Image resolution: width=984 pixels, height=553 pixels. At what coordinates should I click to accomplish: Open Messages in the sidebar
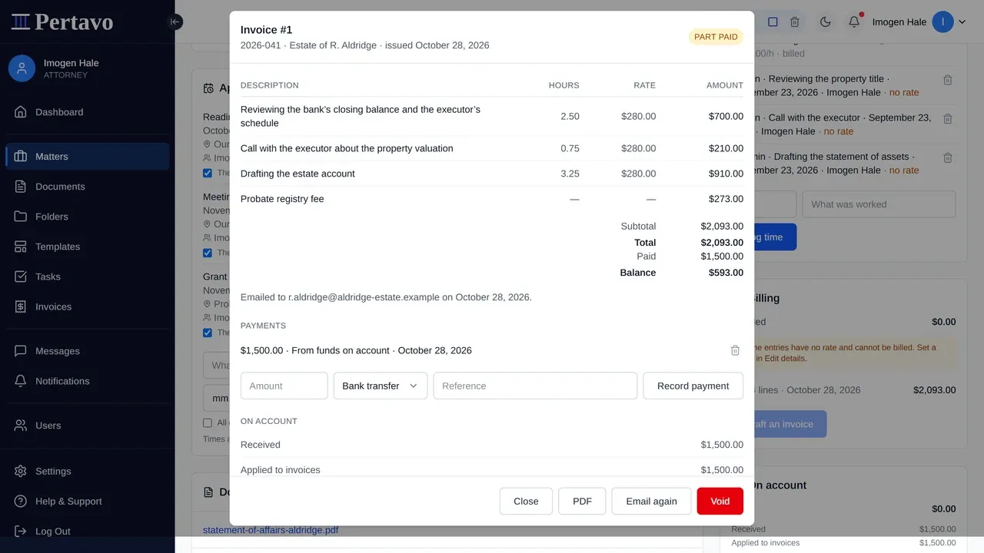tap(87, 351)
